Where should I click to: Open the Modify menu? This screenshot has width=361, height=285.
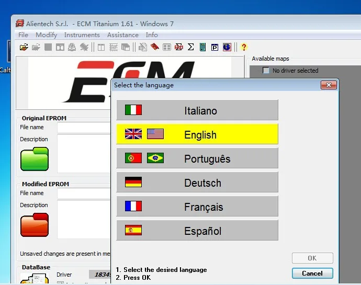tap(46, 35)
